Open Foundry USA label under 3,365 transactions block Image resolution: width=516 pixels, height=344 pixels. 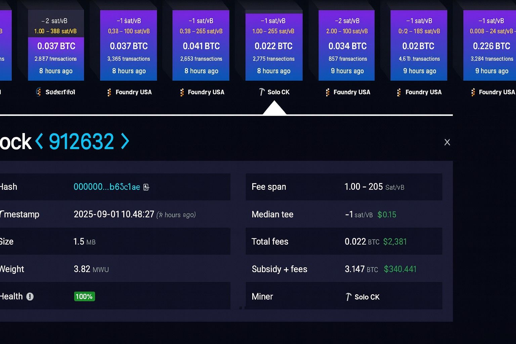134,92
